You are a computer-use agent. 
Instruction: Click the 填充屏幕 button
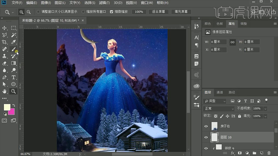point(181,12)
